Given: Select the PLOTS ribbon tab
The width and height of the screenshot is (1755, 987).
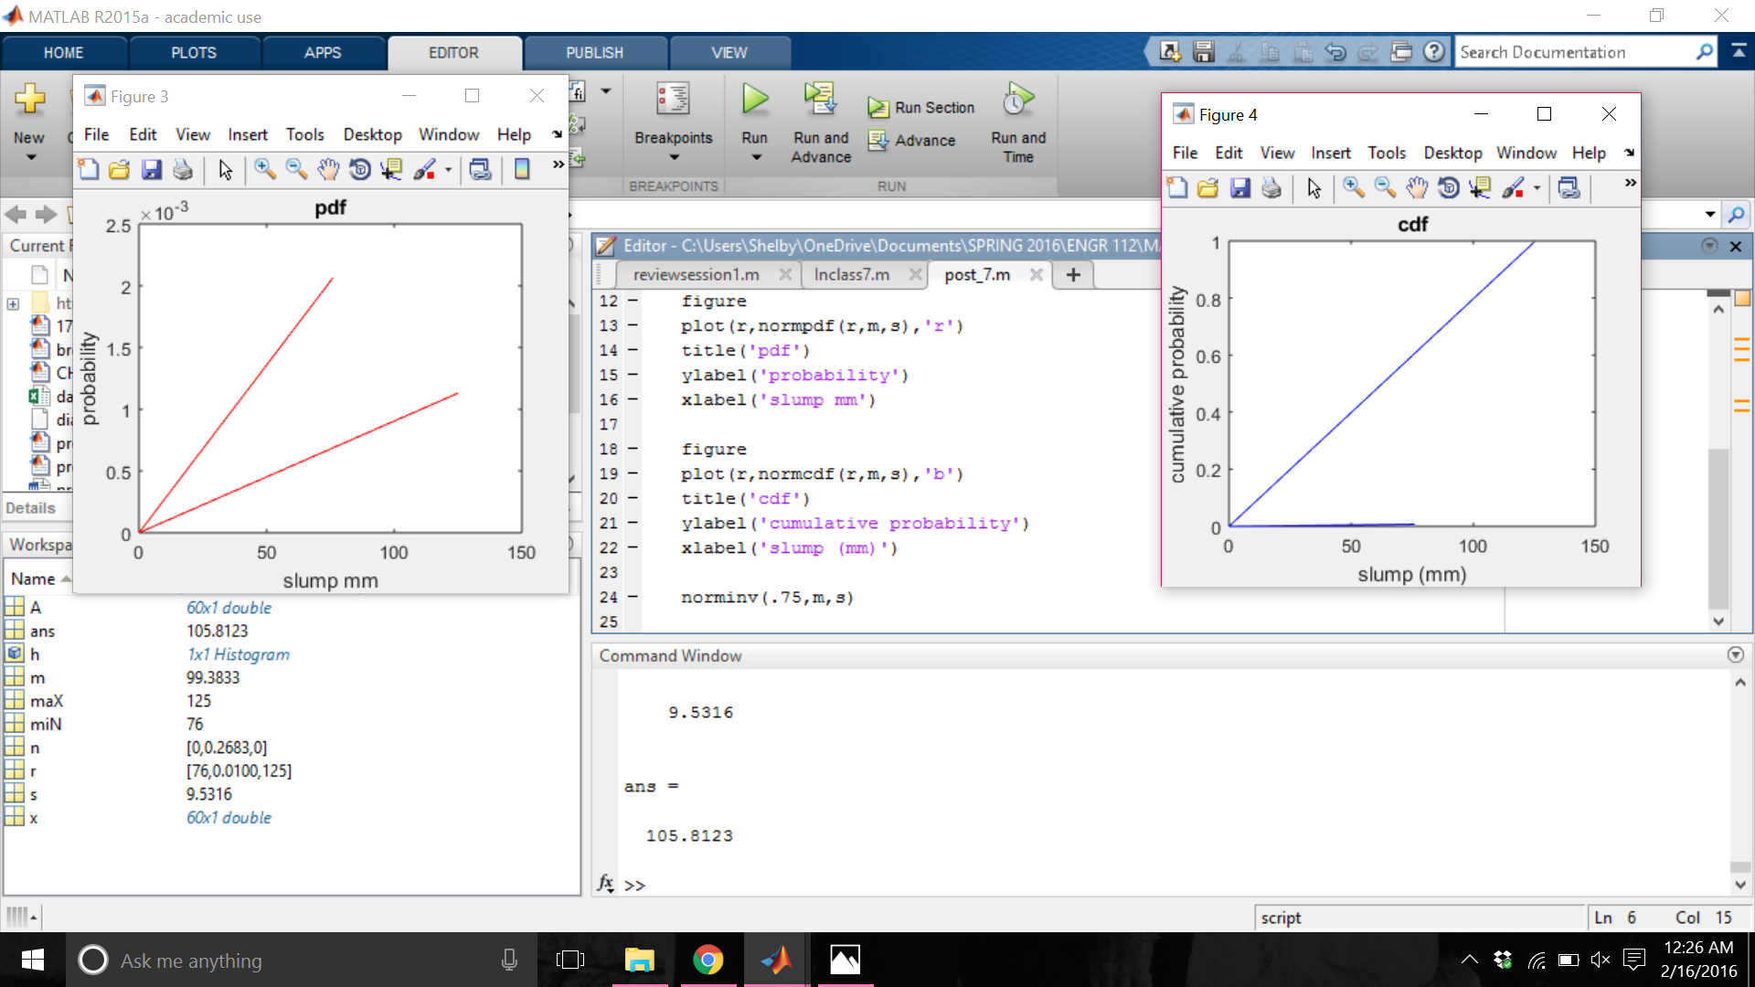Looking at the screenshot, I should 194,52.
